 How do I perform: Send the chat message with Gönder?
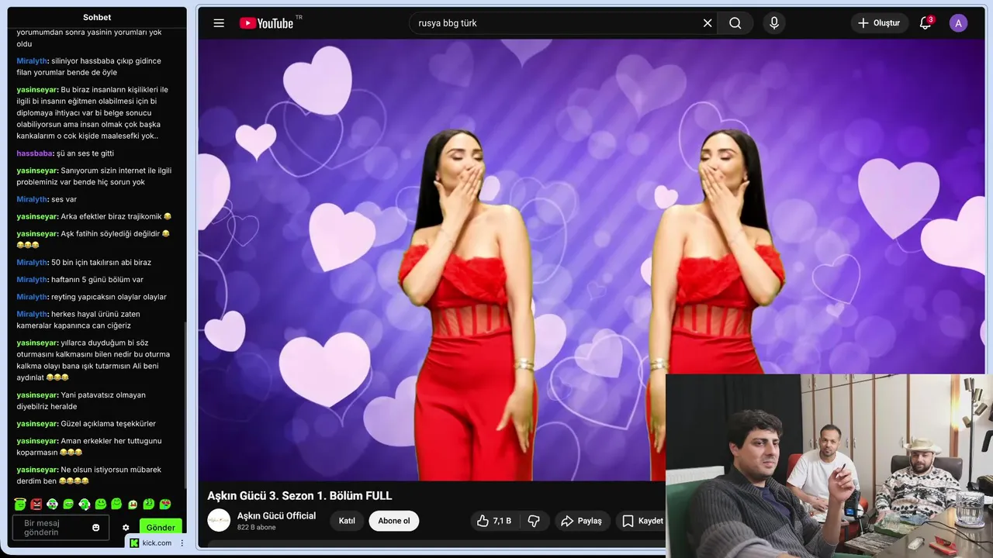click(x=161, y=527)
